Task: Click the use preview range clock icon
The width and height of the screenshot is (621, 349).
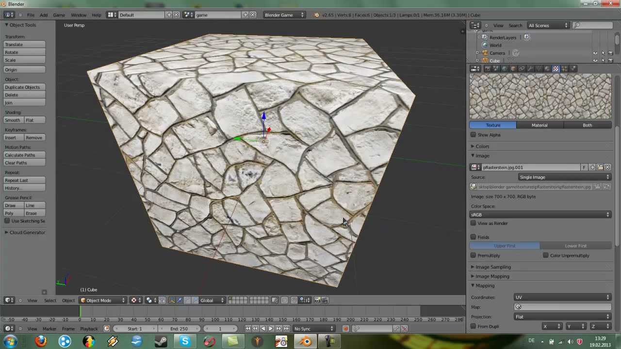Action: click(x=107, y=329)
